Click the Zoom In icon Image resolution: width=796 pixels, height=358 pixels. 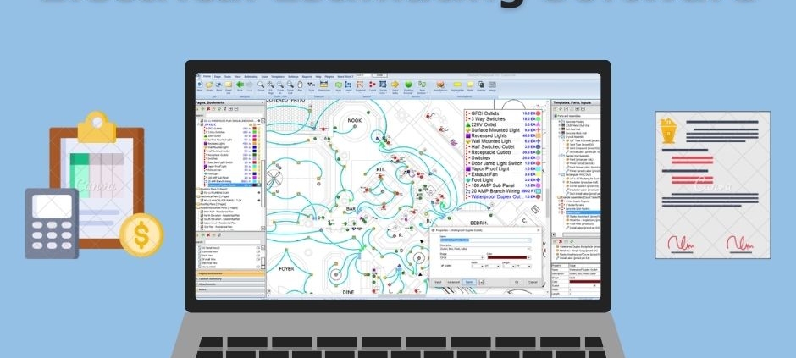pyautogui.click(x=280, y=85)
